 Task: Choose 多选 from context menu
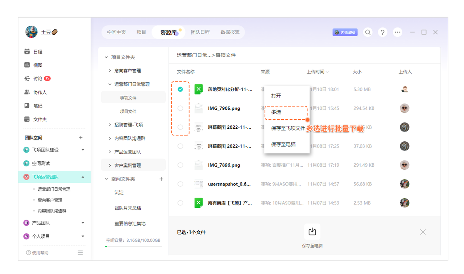[276, 112]
